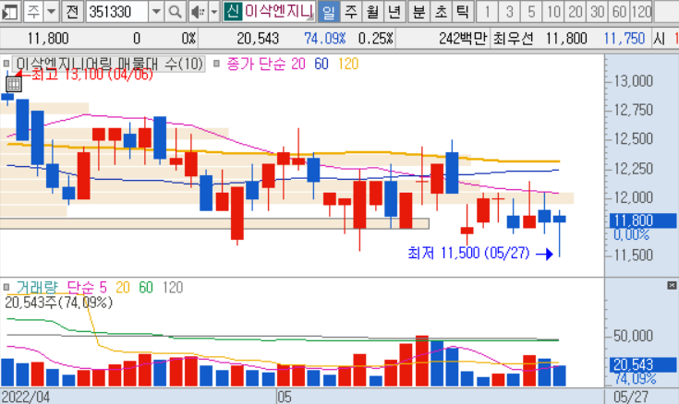Click current price tag 11,800 on price axis
The width and height of the screenshot is (679, 404).
(x=643, y=220)
